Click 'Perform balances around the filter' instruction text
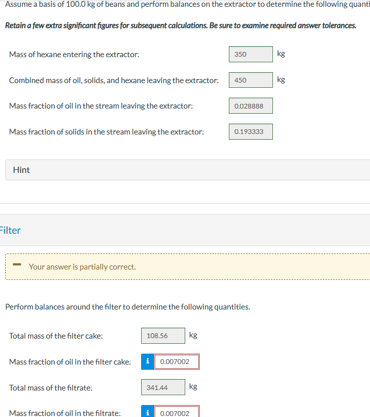This screenshot has height=417, width=370. click(128, 307)
